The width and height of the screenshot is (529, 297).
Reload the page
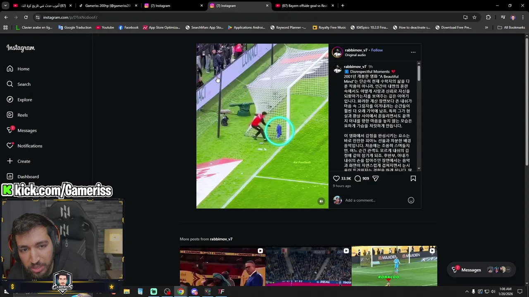[x=26, y=17]
